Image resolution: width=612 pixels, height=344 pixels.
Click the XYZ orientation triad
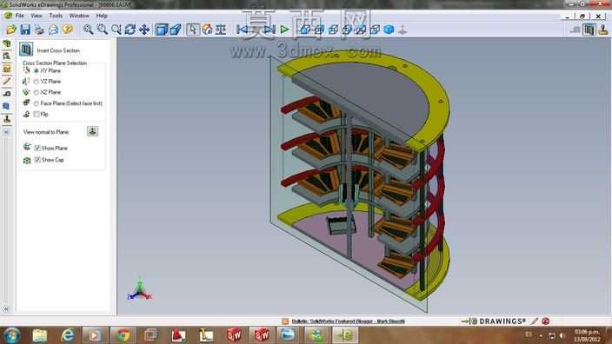click(140, 290)
